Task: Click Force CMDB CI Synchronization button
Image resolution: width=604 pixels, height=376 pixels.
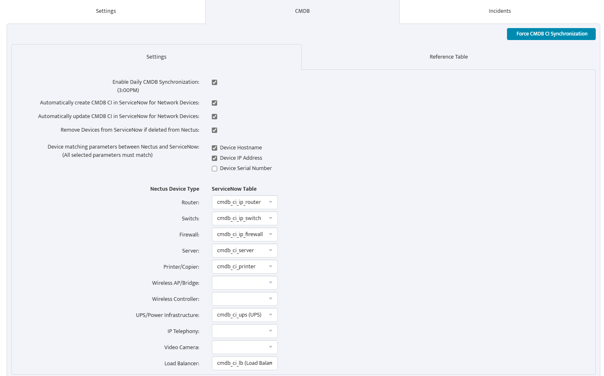Action: [x=551, y=34]
